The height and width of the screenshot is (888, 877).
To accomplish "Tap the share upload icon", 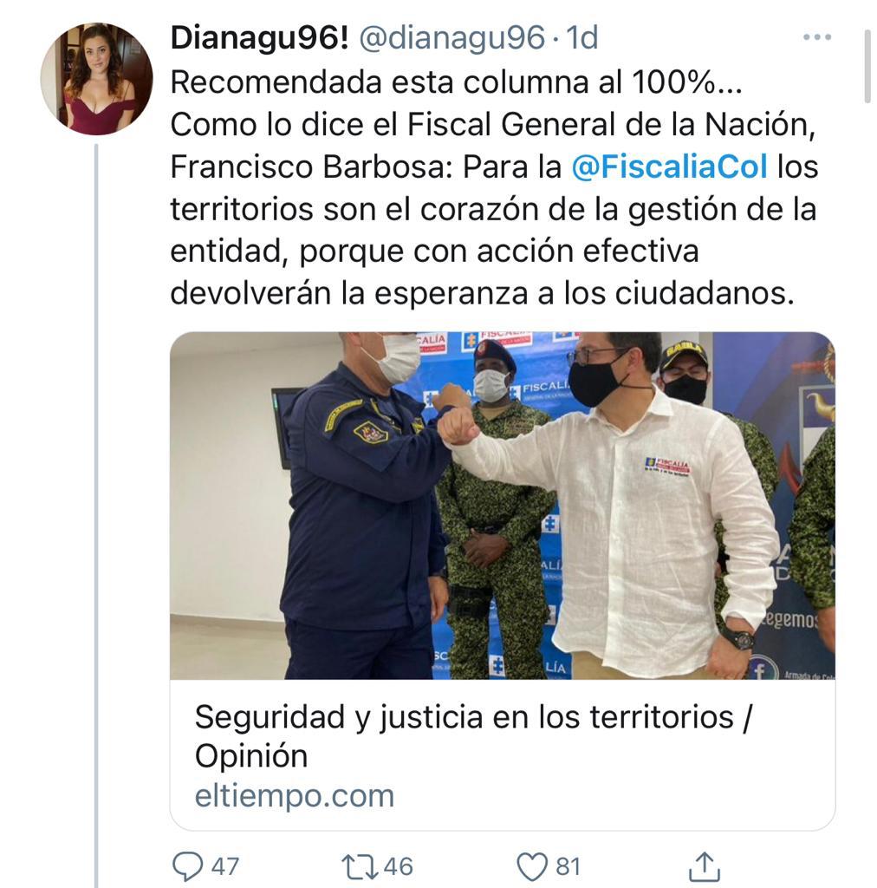I will point(705,867).
